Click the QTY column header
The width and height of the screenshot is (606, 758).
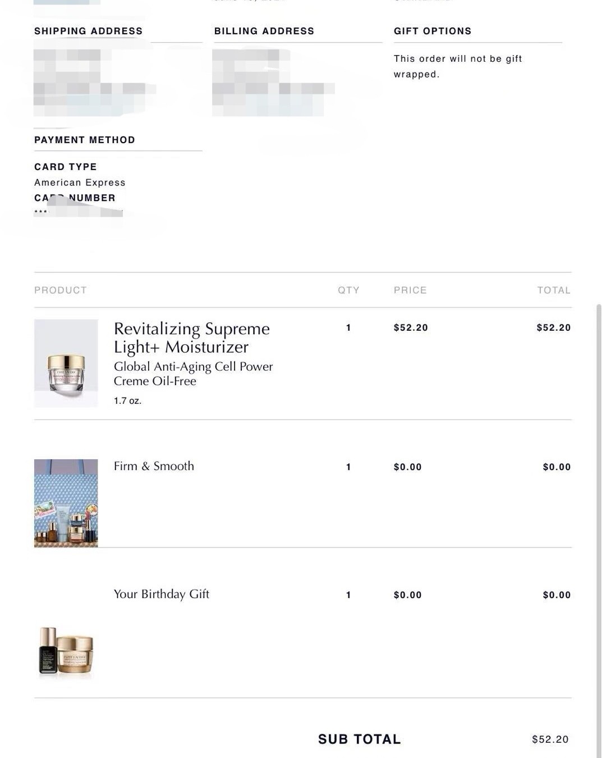pos(348,290)
